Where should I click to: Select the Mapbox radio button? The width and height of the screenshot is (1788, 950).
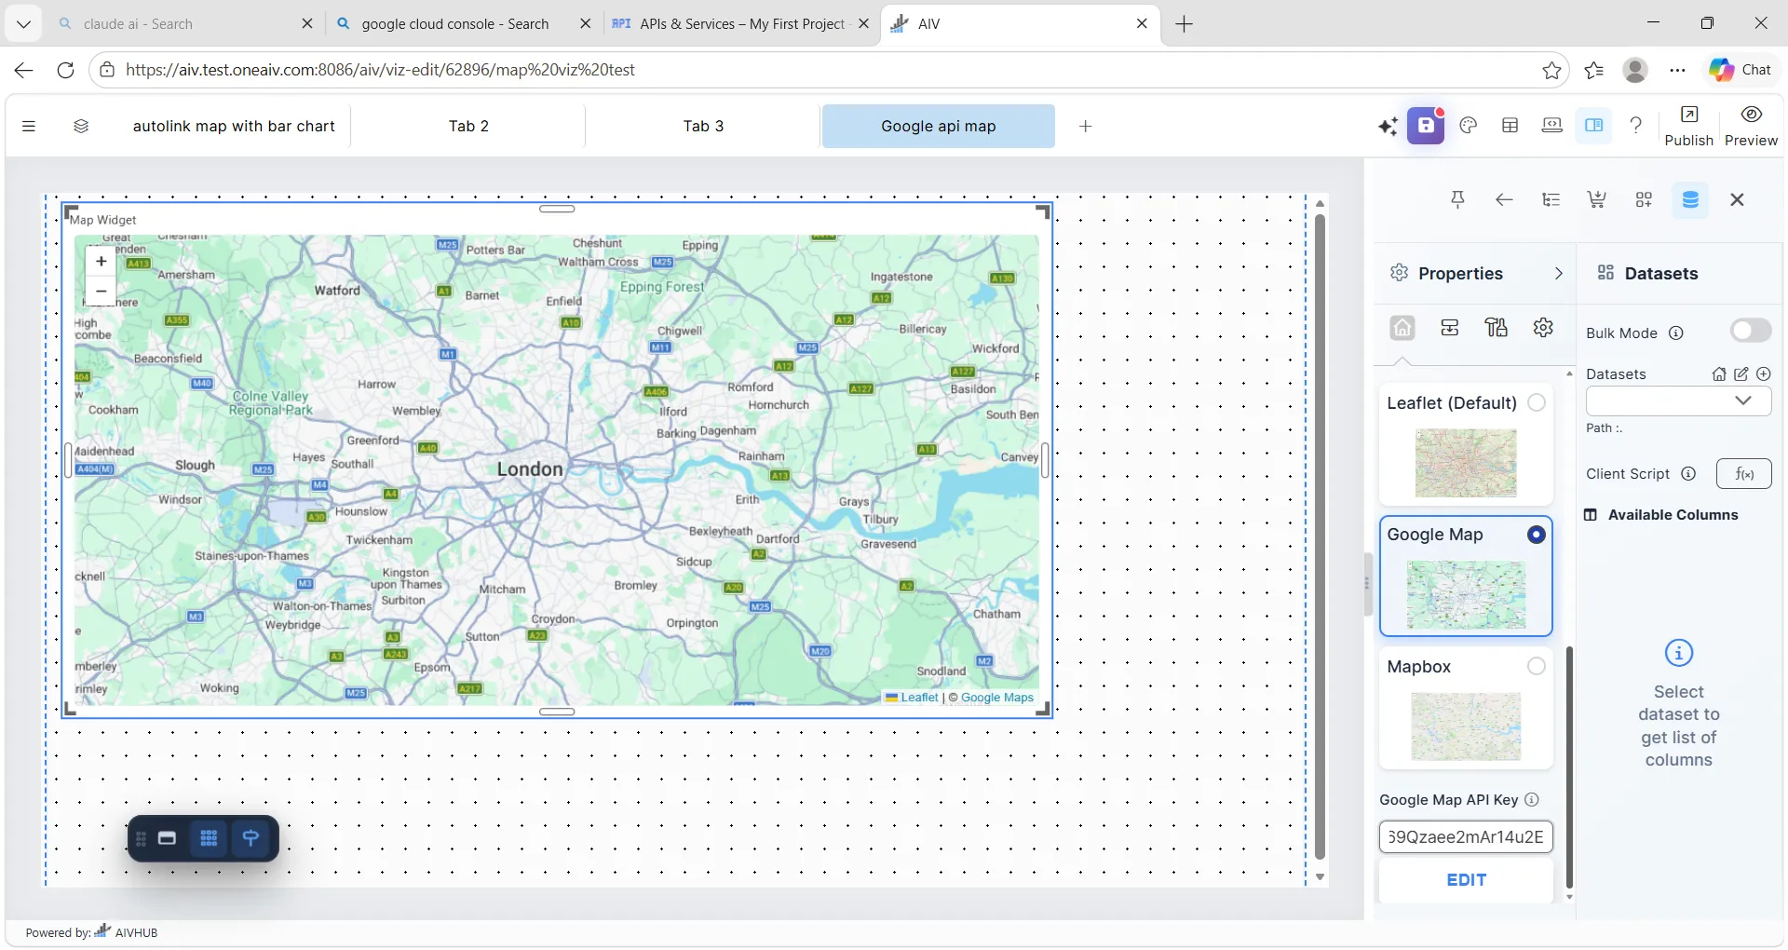tap(1537, 666)
